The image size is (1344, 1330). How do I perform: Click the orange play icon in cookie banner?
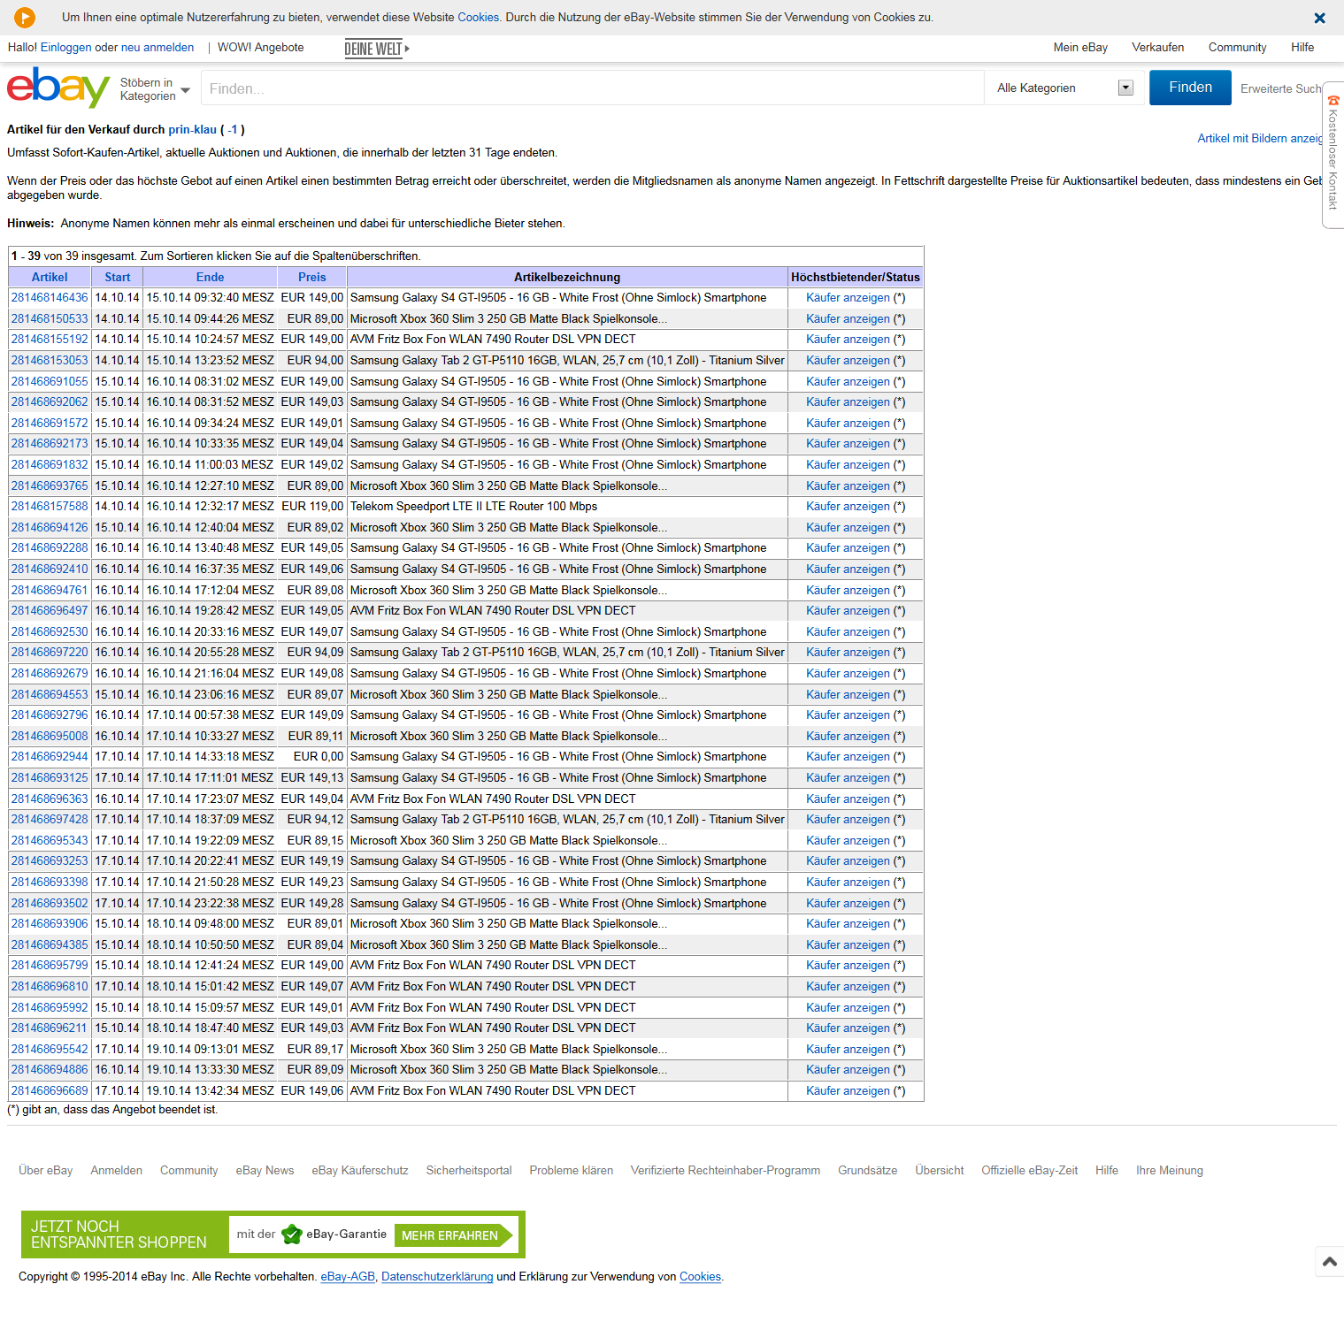25,17
